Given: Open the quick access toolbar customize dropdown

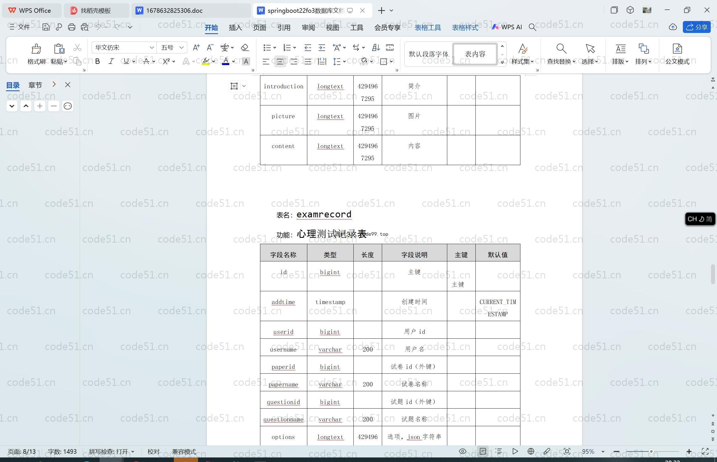Looking at the screenshot, I should [x=130, y=27].
